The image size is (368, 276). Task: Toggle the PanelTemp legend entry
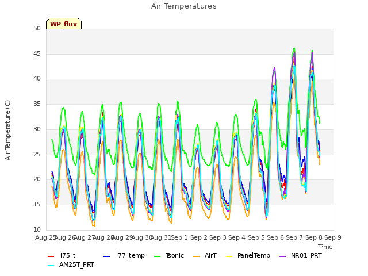click(248, 255)
